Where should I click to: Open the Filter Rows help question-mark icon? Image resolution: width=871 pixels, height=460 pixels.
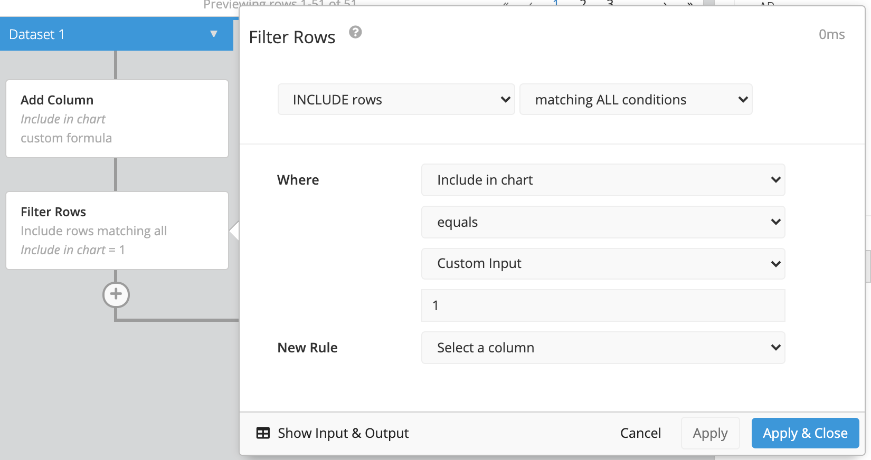point(356,32)
